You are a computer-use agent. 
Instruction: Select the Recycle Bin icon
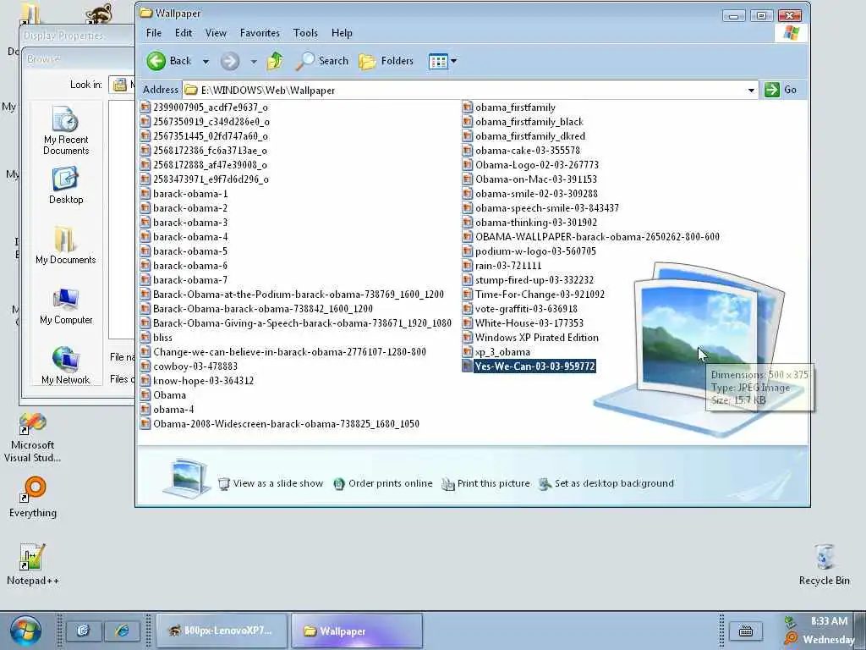point(824,565)
